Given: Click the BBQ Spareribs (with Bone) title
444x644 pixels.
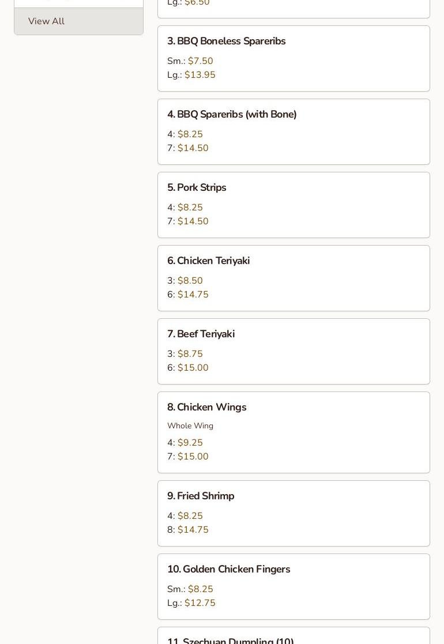Looking at the screenshot, I should click(232, 115).
